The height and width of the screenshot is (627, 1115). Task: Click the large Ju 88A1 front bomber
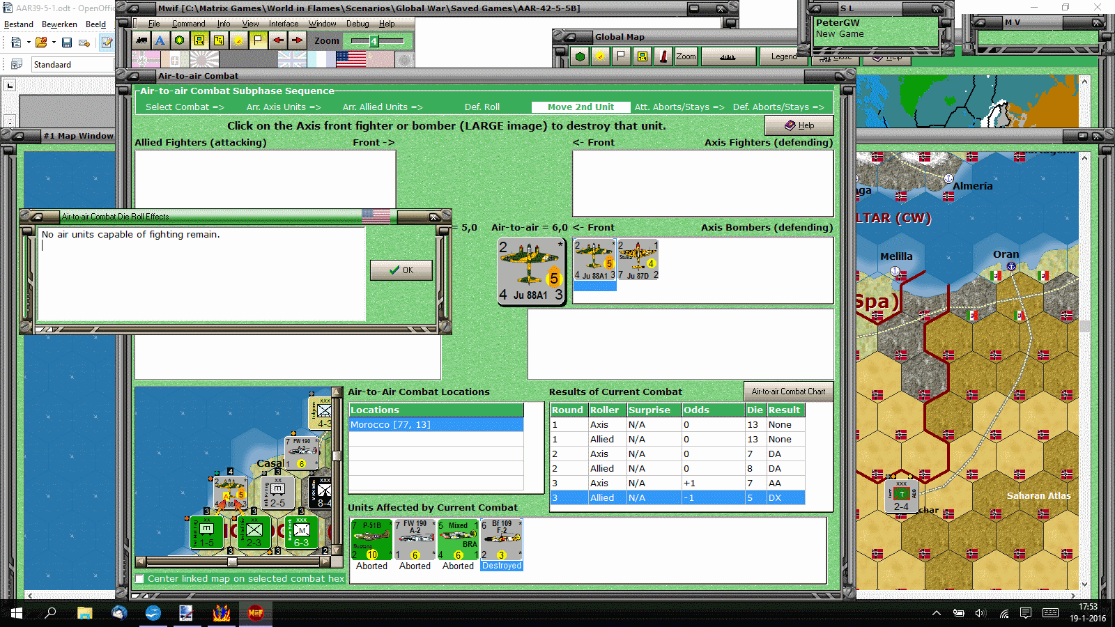click(x=531, y=271)
